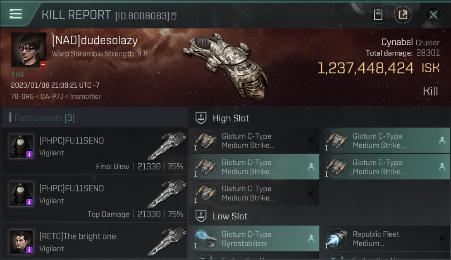Open the clipboard copy icon
Screen dimensions: 451x260
click(x=378, y=15)
